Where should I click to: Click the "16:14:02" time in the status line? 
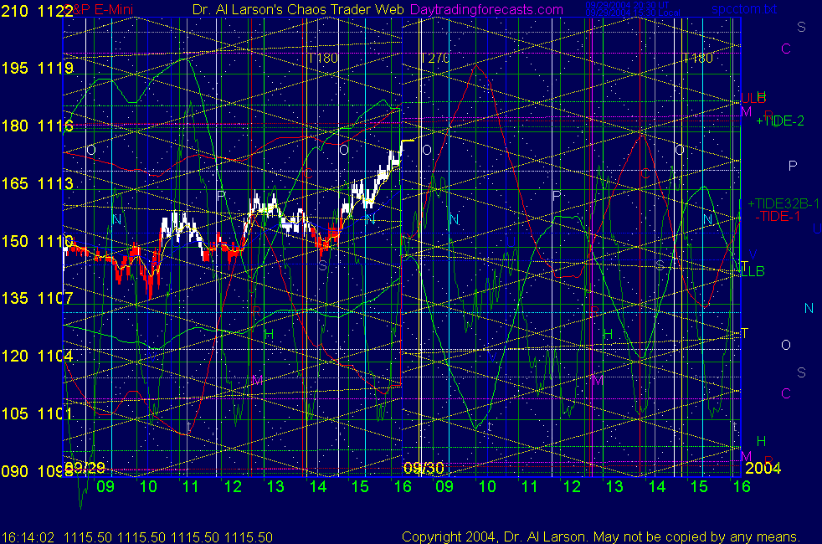point(28,537)
